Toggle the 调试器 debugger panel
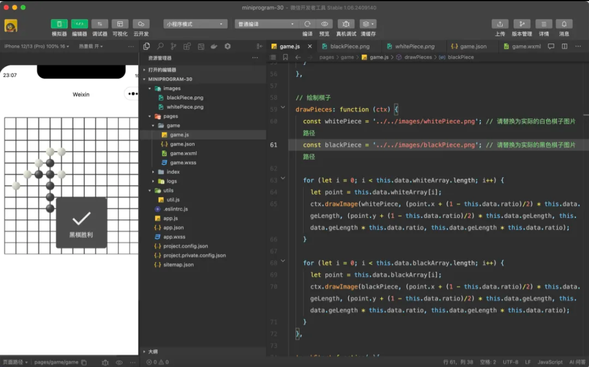Screen dimensions: 589x367 tap(99, 24)
